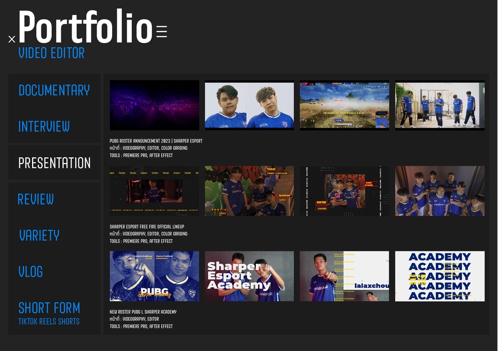Screen dimensions: 498x351
Task: Open Free Fire team group photo thumbnail
Action: (x=440, y=191)
